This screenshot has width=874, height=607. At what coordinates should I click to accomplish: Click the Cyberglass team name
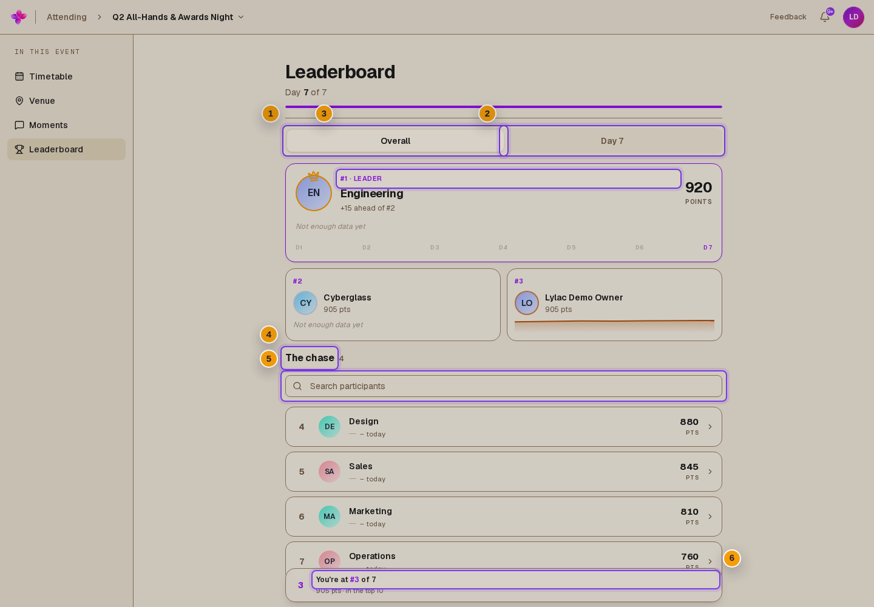coord(347,297)
